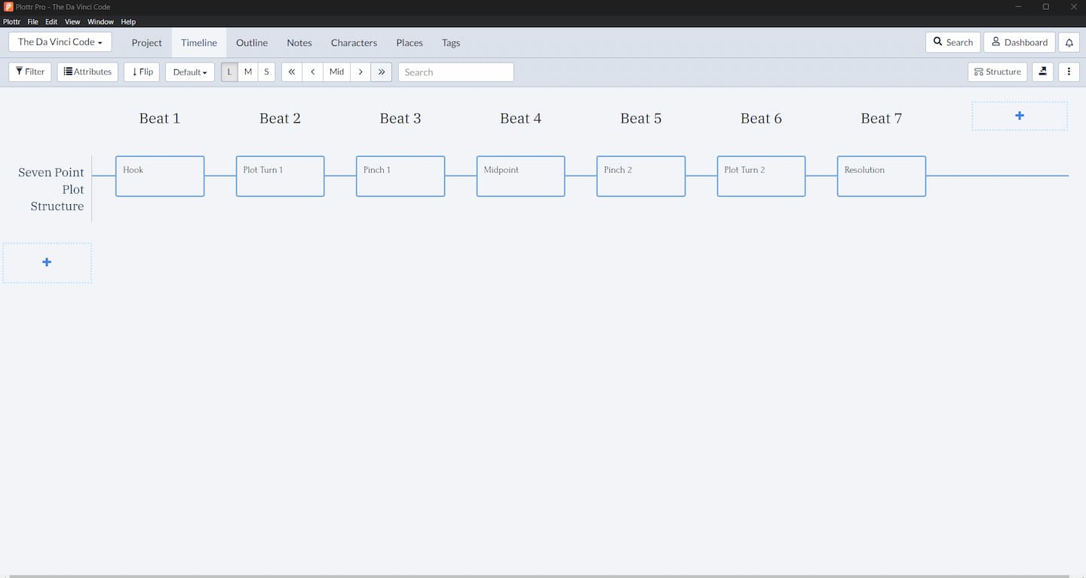This screenshot has width=1086, height=578.
Task: Switch timeline card size to S
Action: coord(266,72)
